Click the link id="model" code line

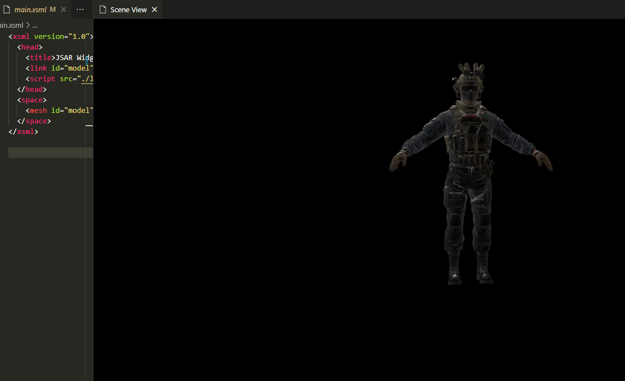(59, 68)
